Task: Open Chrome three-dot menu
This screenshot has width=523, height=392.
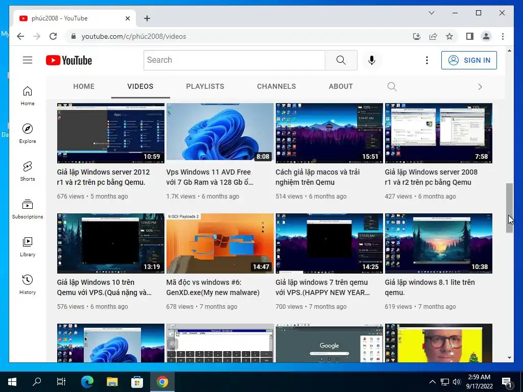Action: click(x=503, y=36)
